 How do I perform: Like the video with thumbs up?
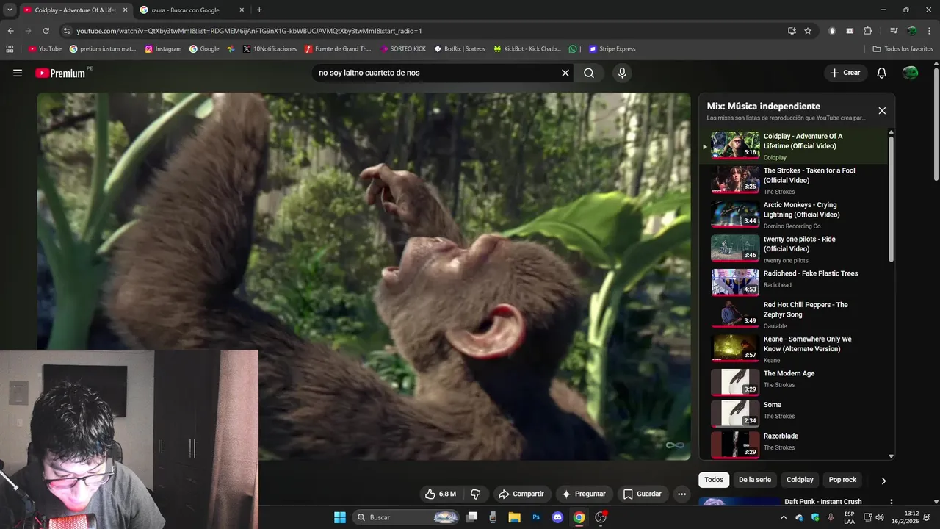pos(441,494)
